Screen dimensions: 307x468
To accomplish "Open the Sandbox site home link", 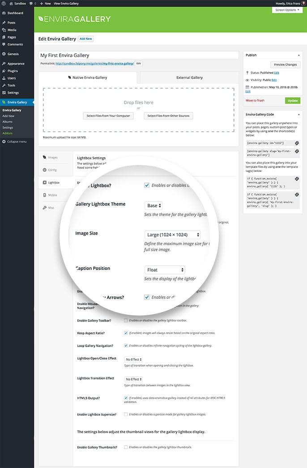I will click(x=18, y=3).
